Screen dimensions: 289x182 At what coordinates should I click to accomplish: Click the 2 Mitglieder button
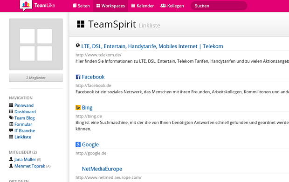[36, 78]
